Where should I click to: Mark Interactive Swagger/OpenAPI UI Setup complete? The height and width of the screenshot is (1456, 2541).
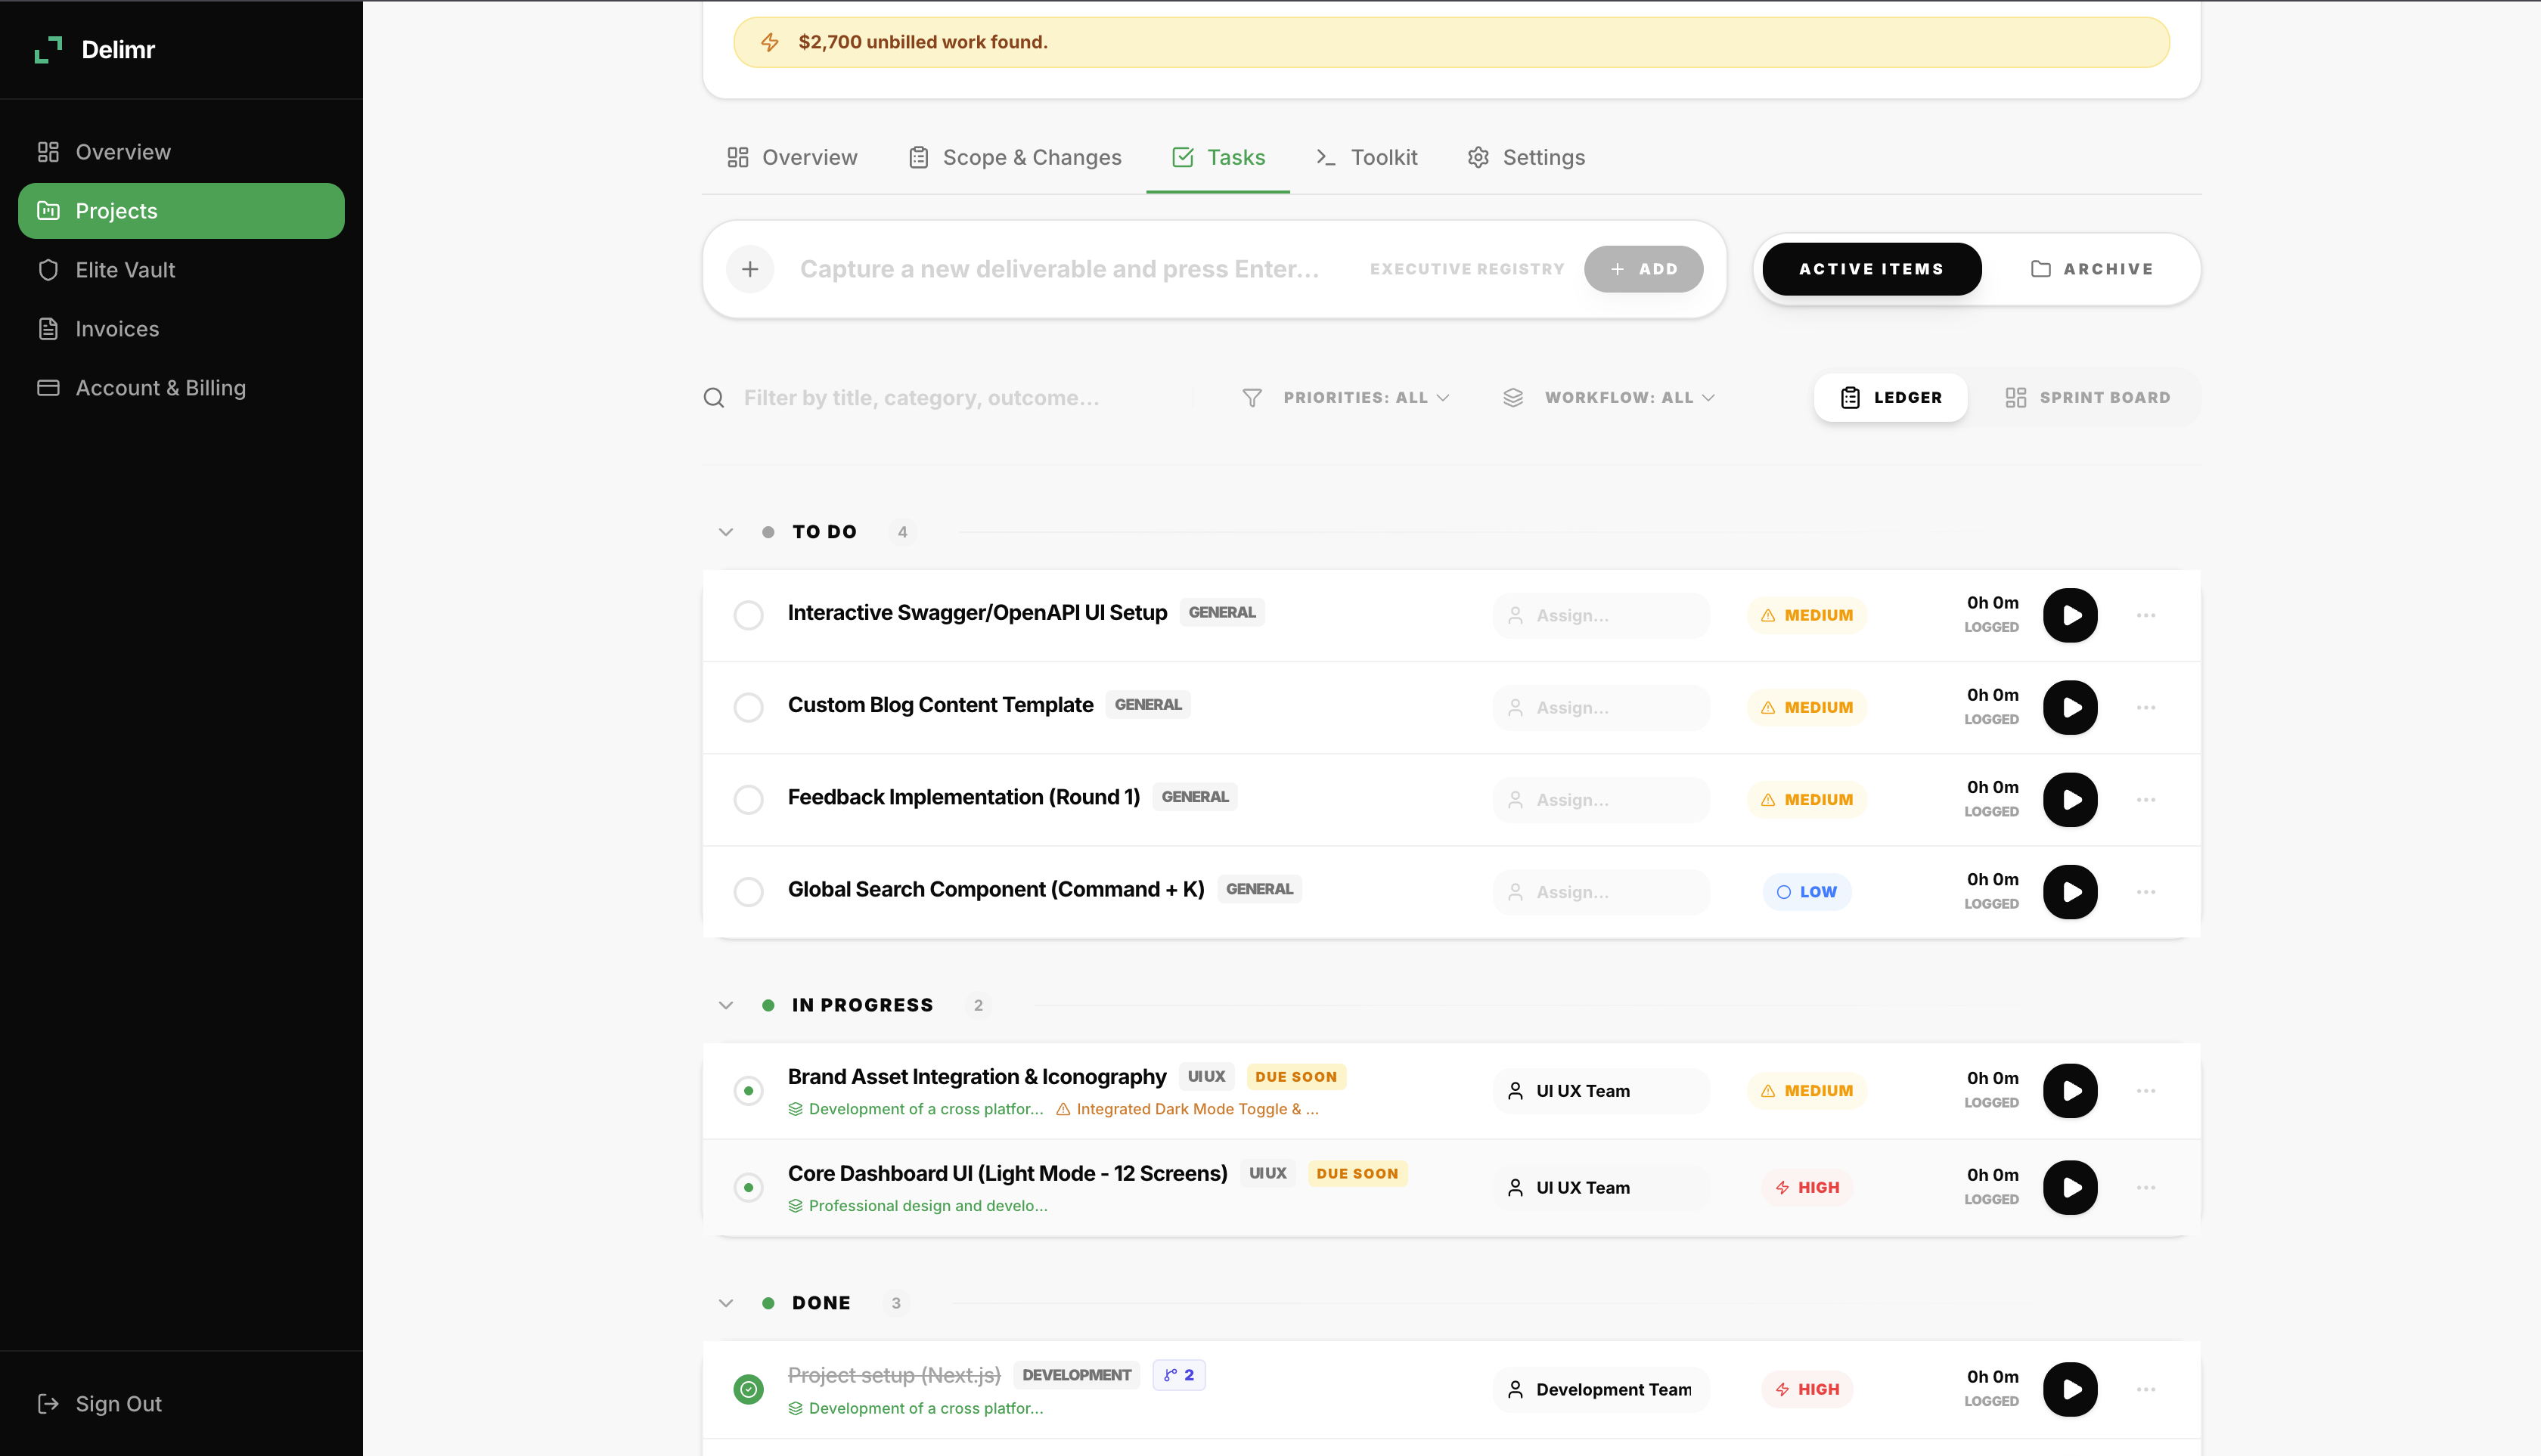click(748, 615)
